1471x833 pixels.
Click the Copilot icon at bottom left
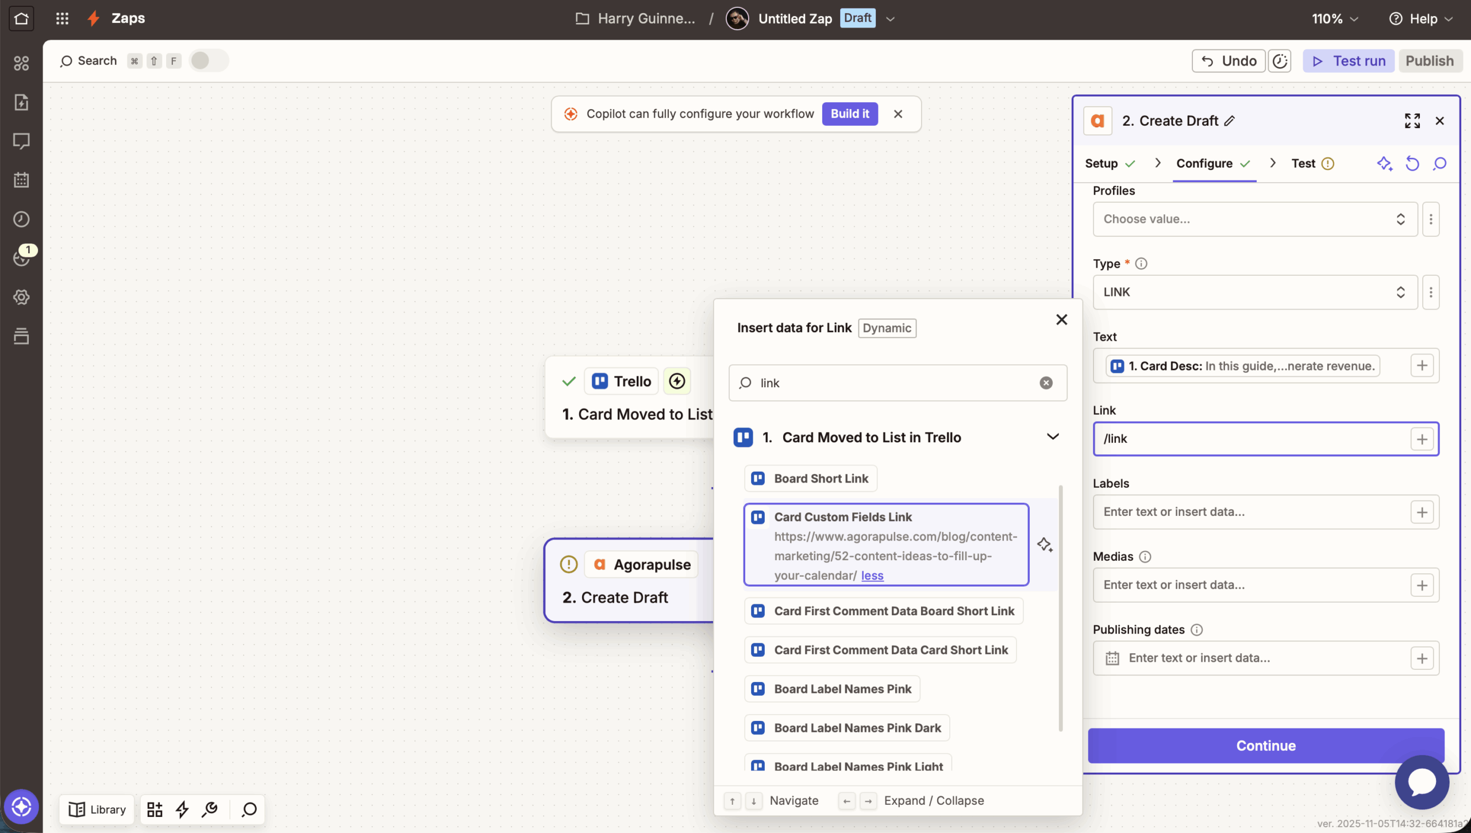coord(21,807)
